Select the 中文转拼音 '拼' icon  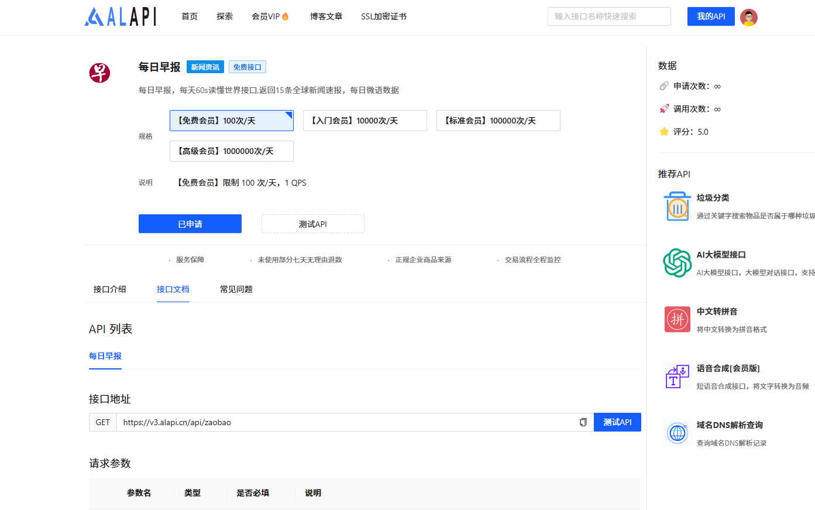[x=677, y=319]
